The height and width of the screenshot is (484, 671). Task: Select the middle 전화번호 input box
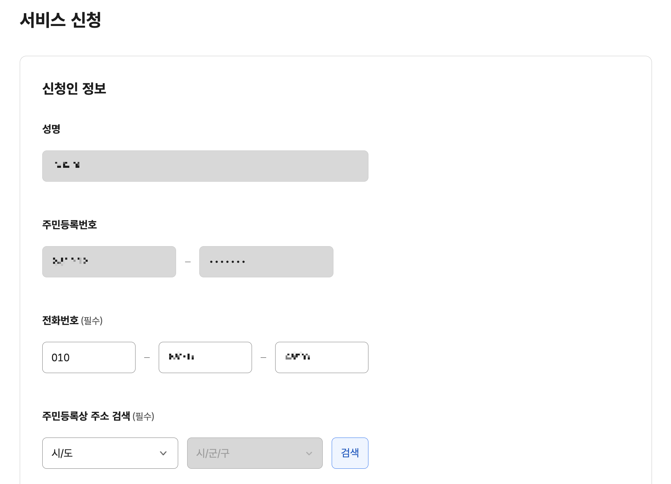205,357
